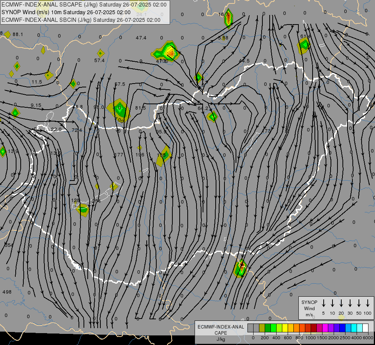Image resolution: width=375 pixels, height=345 pixels.
Task: Click the wind arrow above 5 in legend
Action: tap(324, 303)
